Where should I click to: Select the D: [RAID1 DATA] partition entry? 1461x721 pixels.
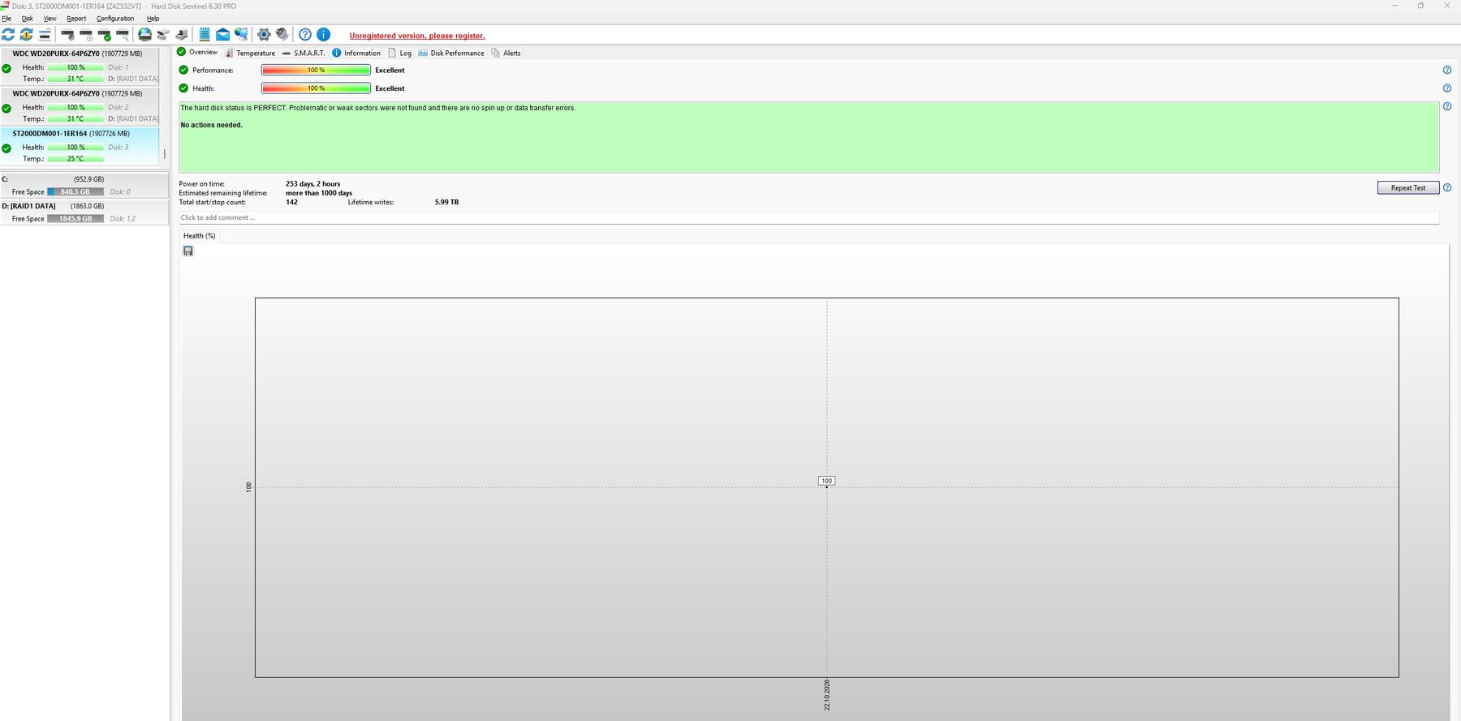[x=84, y=212]
